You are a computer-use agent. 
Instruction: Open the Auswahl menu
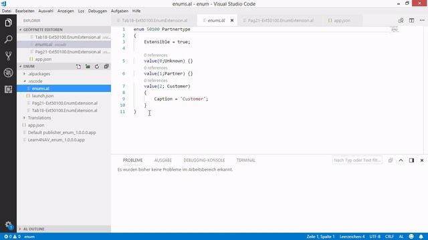pyautogui.click(x=46, y=11)
